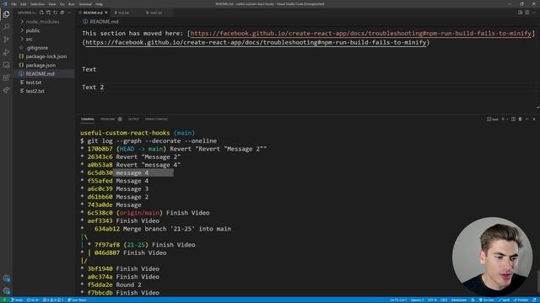
Task: Open the View menu
Action: click(52, 4)
